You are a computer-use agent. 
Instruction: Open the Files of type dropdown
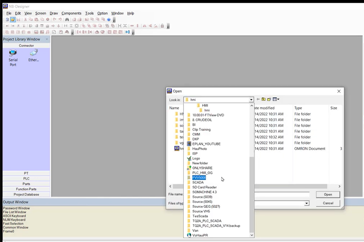point(307,203)
